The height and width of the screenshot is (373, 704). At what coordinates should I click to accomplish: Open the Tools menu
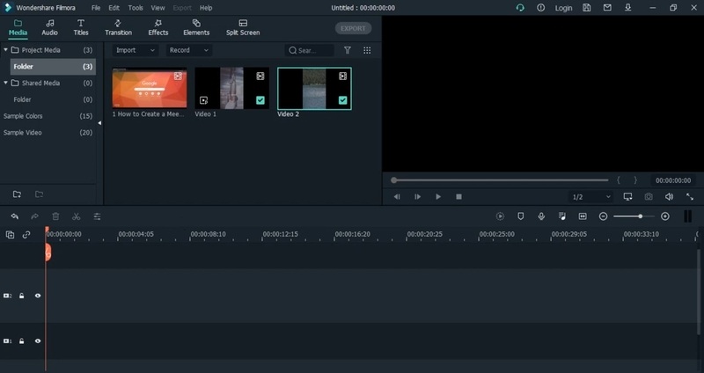tap(136, 8)
